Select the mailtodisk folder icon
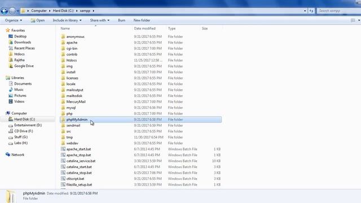The image size is (361, 203). [63, 95]
